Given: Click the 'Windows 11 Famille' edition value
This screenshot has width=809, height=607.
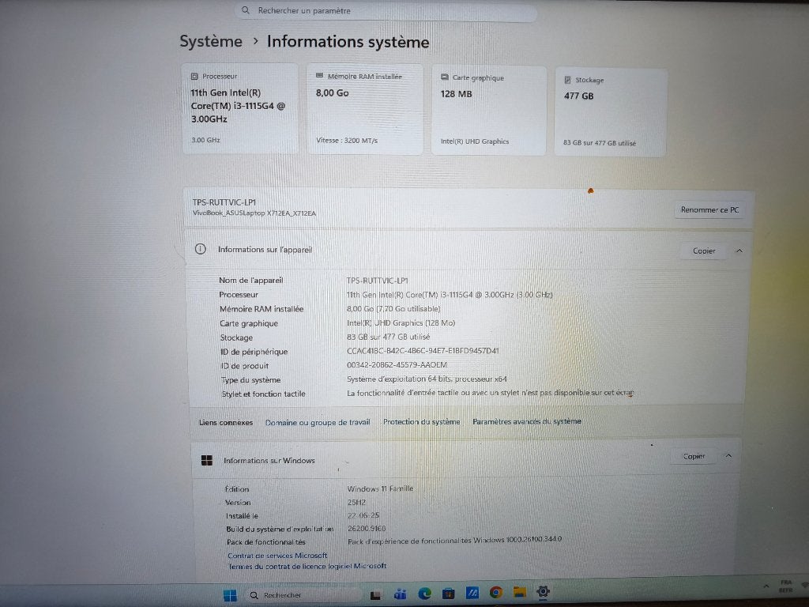Looking at the screenshot, I should [x=380, y=488].
